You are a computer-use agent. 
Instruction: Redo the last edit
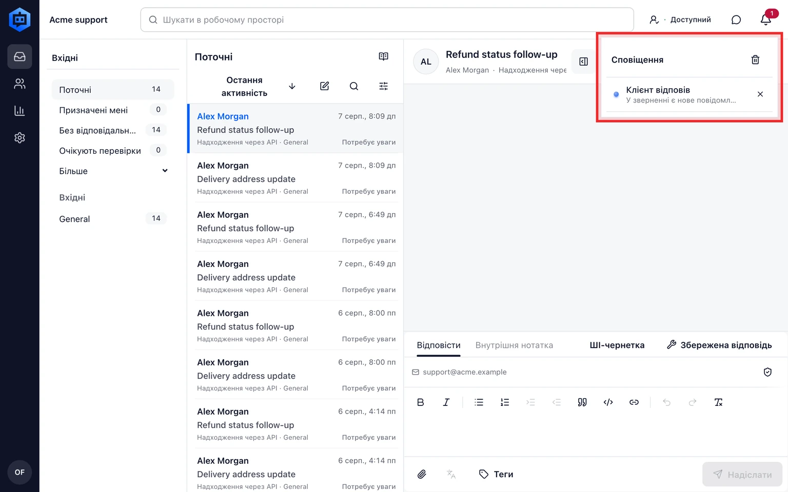tap(693, 402)
